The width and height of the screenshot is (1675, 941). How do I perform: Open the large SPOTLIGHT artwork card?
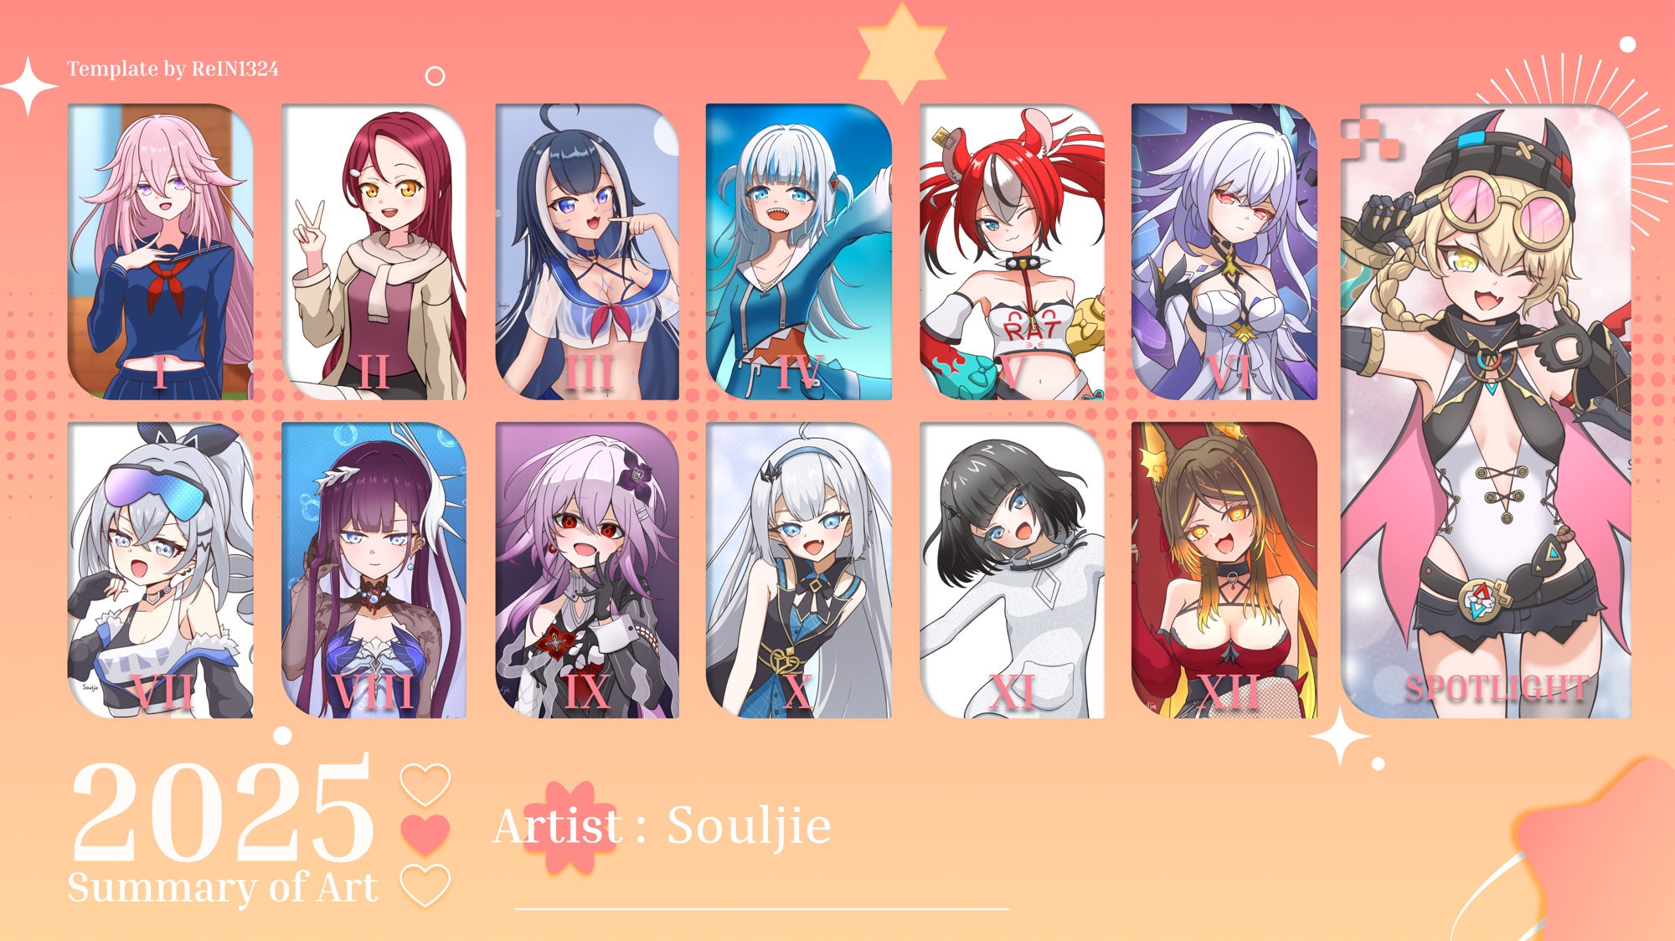click(x=1486, y=411)
